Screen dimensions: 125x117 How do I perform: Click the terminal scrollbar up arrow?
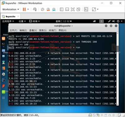pos(118,33)
